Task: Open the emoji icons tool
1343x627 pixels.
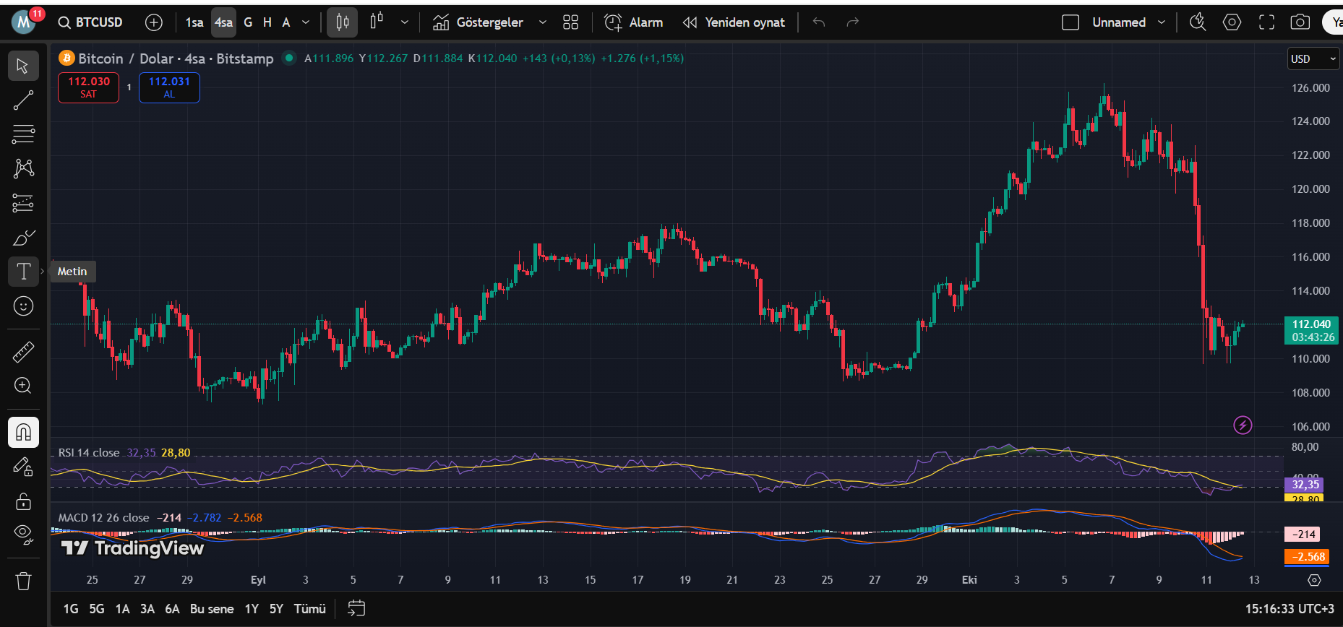Action: point(23,306)
